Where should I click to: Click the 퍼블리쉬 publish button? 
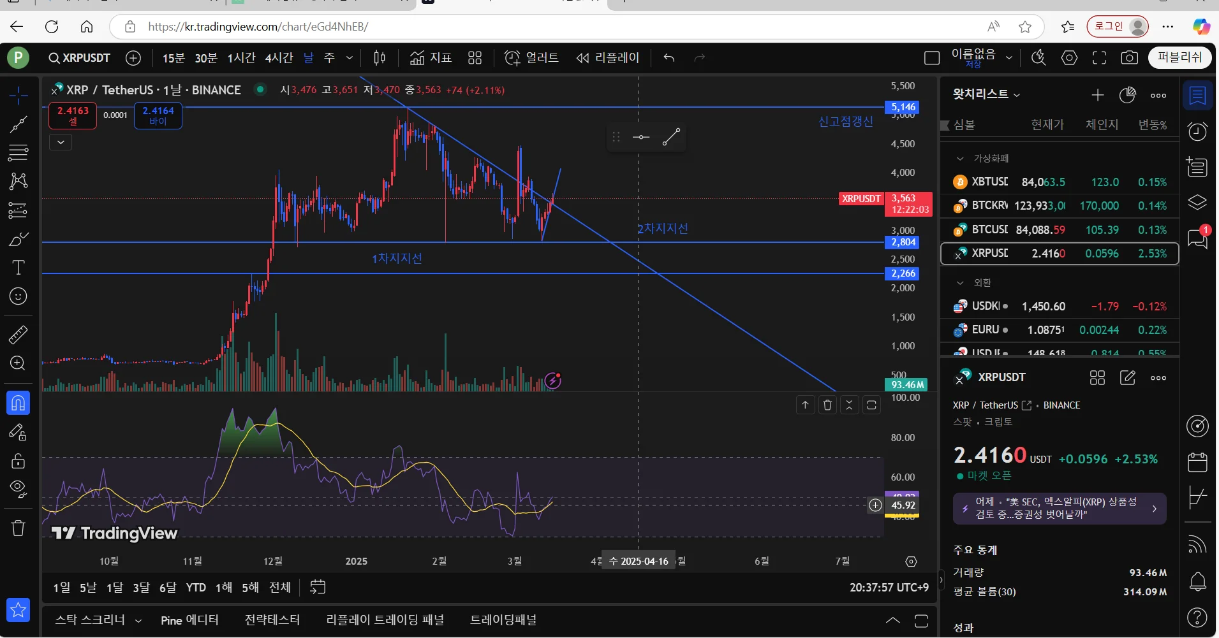[x=1180, y=57]
